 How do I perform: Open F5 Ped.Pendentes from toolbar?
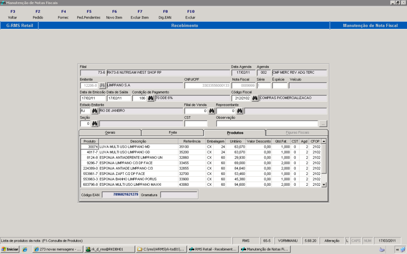(89, 14)
